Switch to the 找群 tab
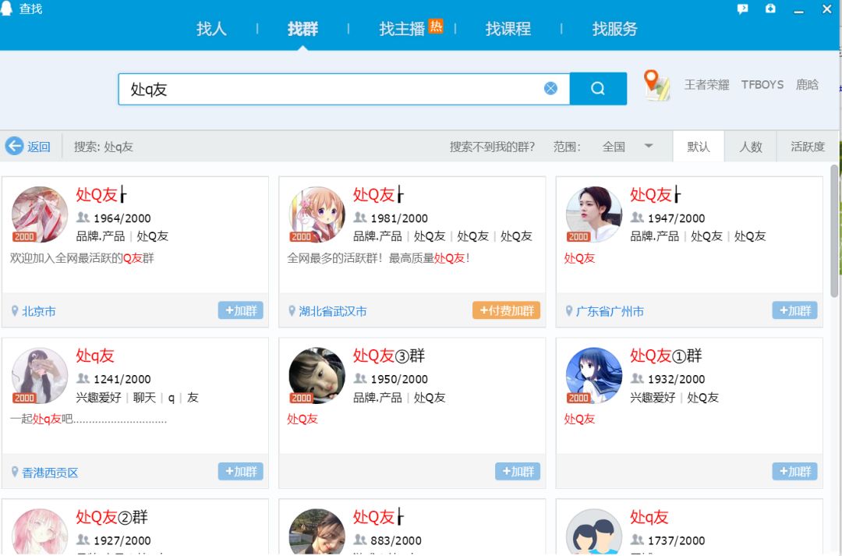This screenshot has height=556, width=842. coord(302,29)
